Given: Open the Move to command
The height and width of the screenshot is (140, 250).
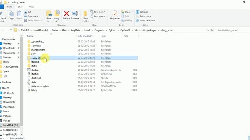Looking at the screenshot, I should [48, 16].
